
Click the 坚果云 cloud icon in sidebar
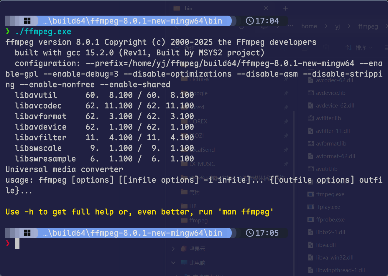pos(184,249)
